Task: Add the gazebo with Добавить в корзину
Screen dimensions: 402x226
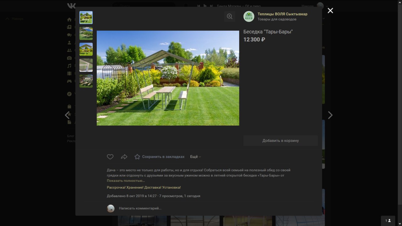Action: point(280,141)
